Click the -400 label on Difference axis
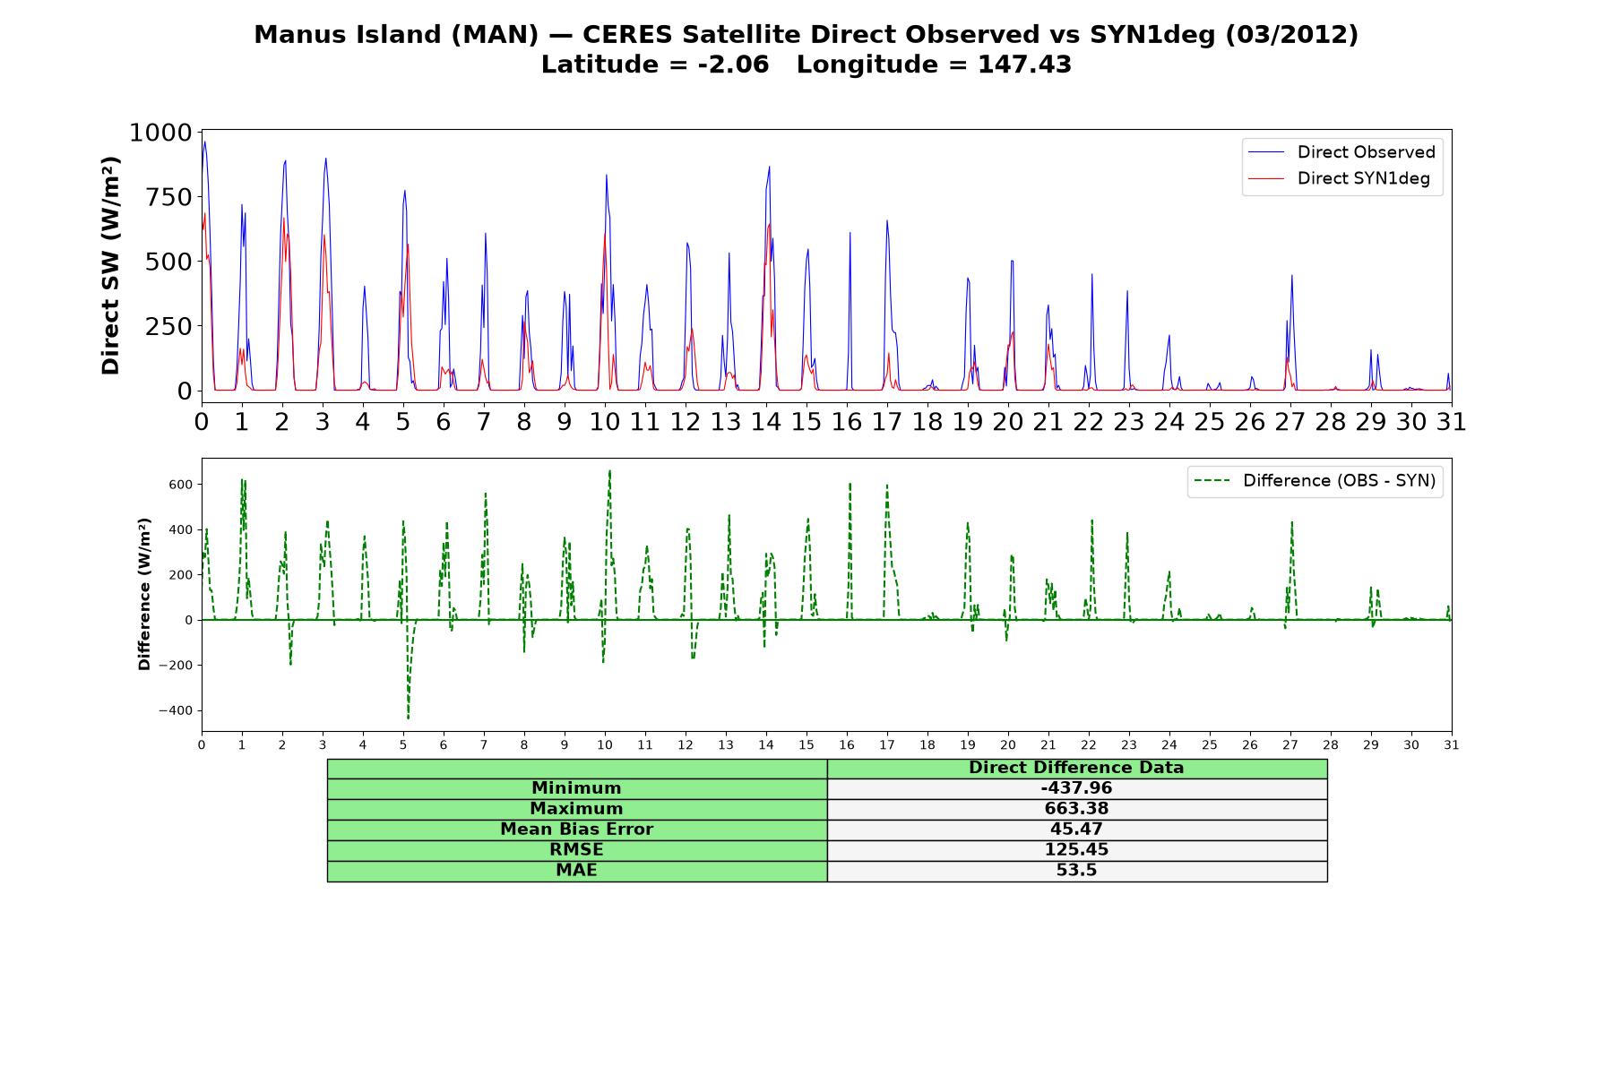This screenshot has width=1613, height=1075. [x=176, y=711]
